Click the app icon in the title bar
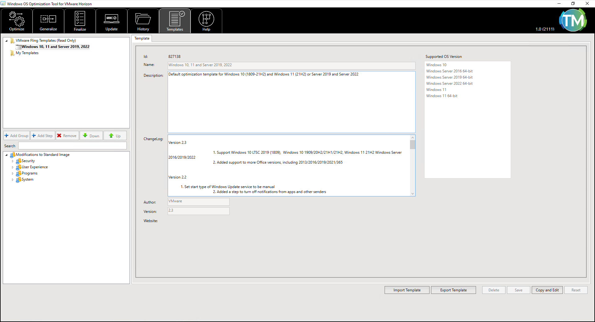This screenshot has width=595, height=322. click(3, 4)
